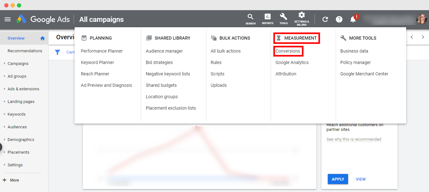429x192 pixels.
Task: Open Keyword Planner from Planning
Action: (x=97, y=62)
